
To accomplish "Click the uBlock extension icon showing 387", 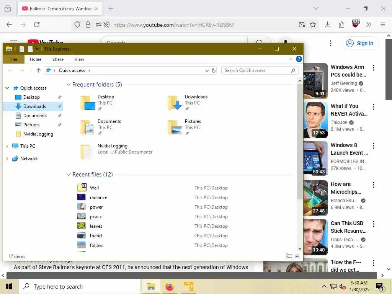I will [356, 24].
